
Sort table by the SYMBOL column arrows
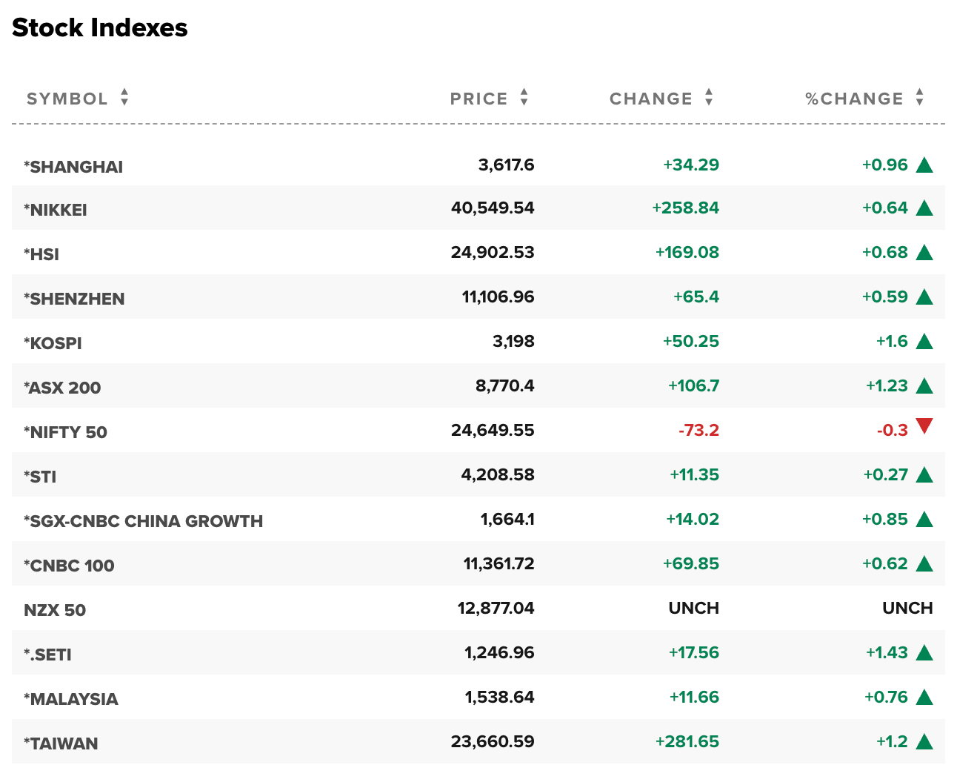(124, 97)
